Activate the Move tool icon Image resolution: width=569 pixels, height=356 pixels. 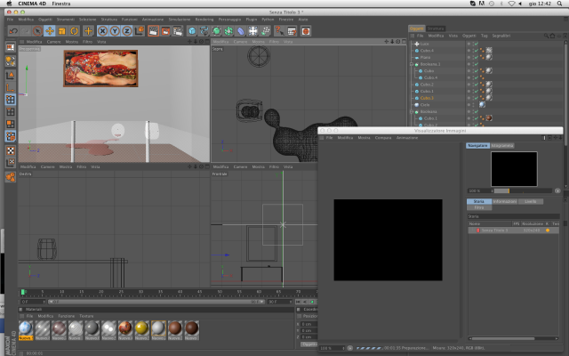(x=50, y=31)
